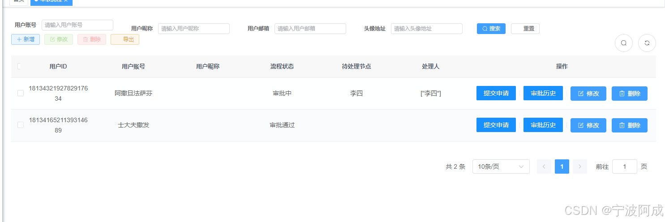Focus the 头像地址 input field
This screenshot has width=665, height=222.
[427, 29]
